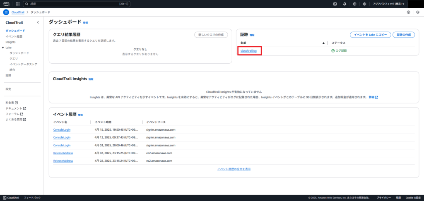Open ConsoleLogin event from 4月 03
The height and width of the screenshot is (201, 424).
pyautogui.click(x=62, y=145)
